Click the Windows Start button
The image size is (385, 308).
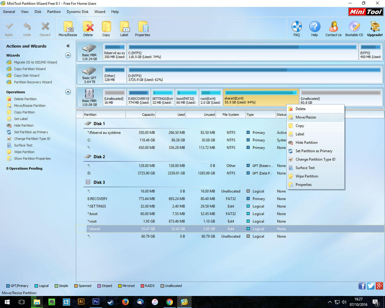(x=7, y=302)
